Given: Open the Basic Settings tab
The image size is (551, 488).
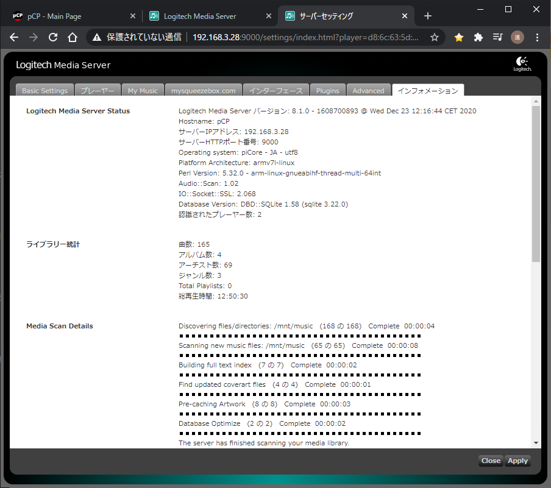Looking at the screenshot, I should point(44,90).
